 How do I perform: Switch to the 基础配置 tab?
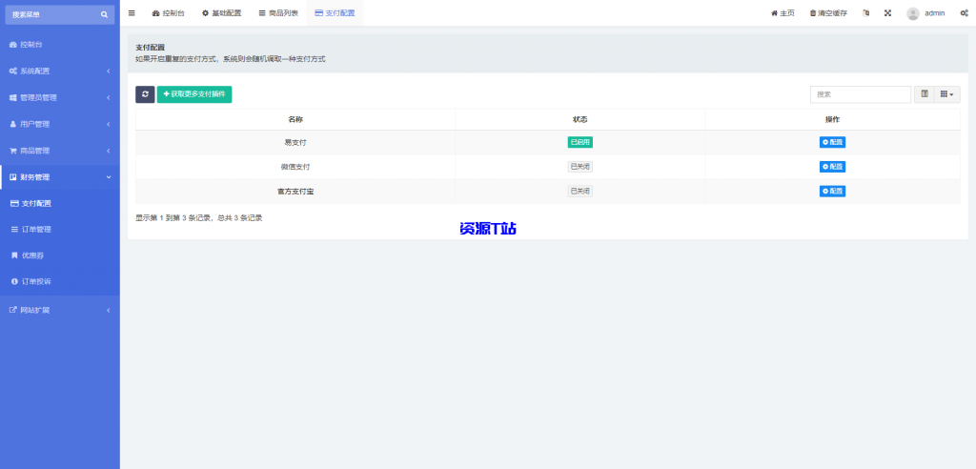click(221, 13)
